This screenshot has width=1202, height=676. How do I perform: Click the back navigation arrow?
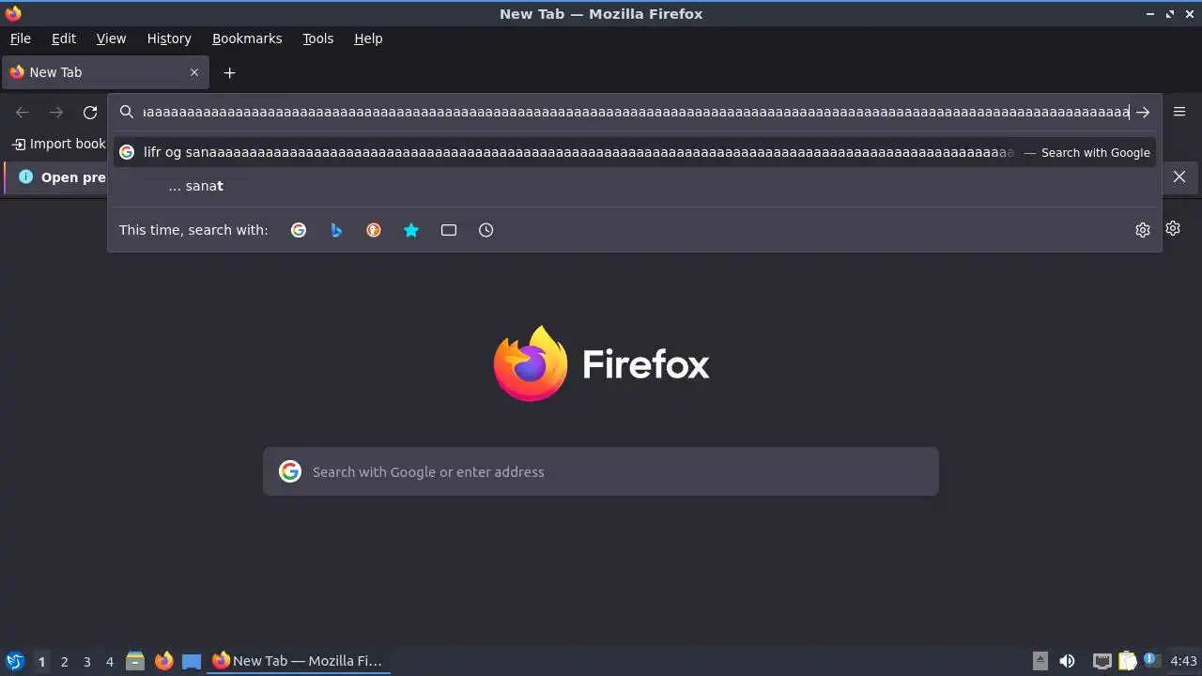pyautogui.click(x=23, y=112)
